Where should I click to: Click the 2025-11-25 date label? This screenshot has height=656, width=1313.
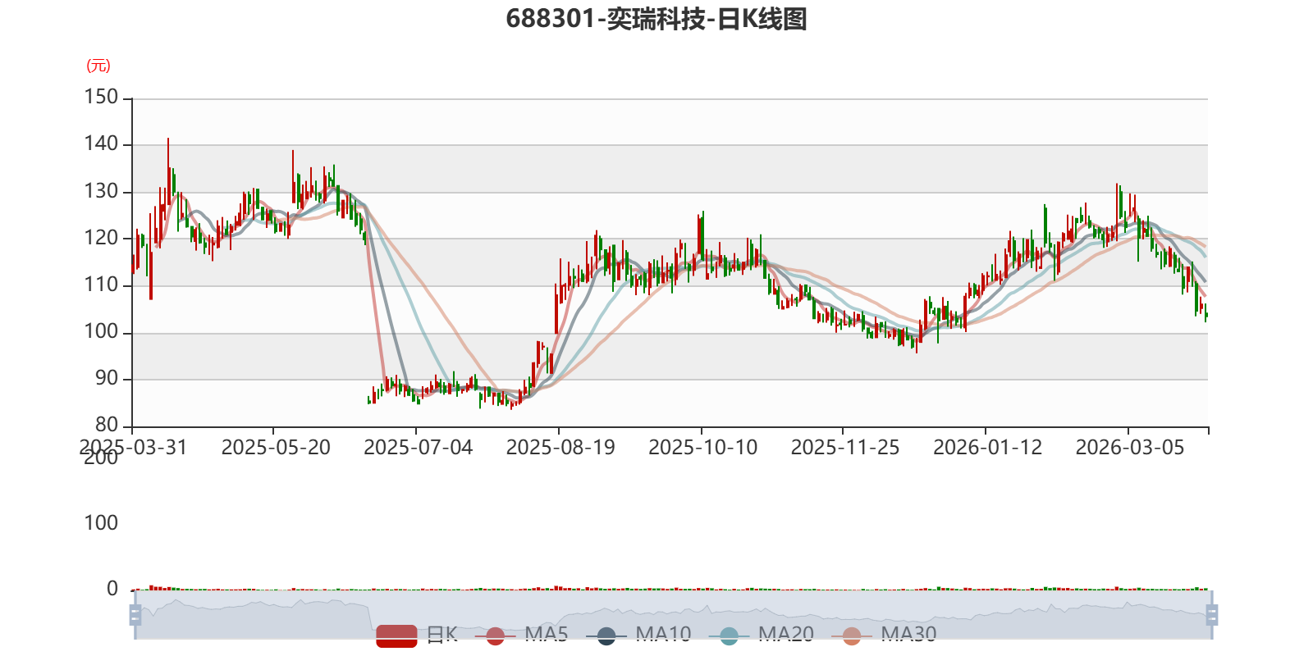click(x=845, y=447)
